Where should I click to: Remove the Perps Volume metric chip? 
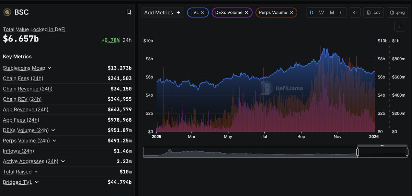[x=291, y=13]
